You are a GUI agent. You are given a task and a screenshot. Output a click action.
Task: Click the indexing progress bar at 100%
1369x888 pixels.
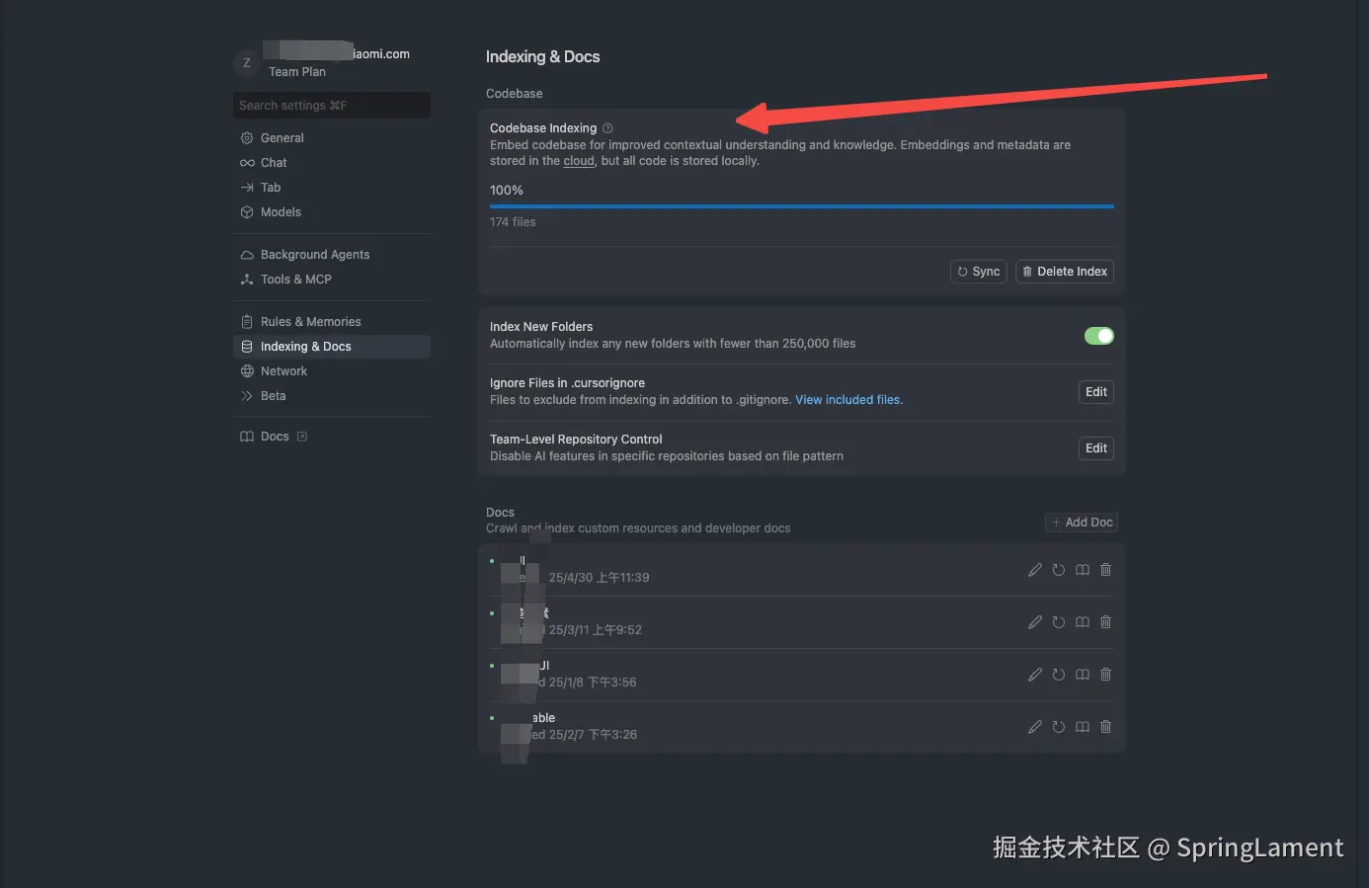(x=801, y=206)
